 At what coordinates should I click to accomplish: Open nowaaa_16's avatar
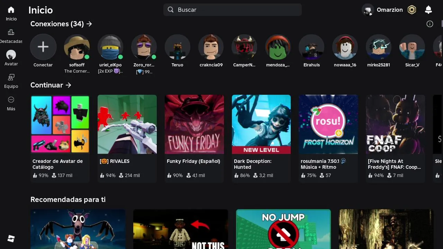tap(345, 47)
